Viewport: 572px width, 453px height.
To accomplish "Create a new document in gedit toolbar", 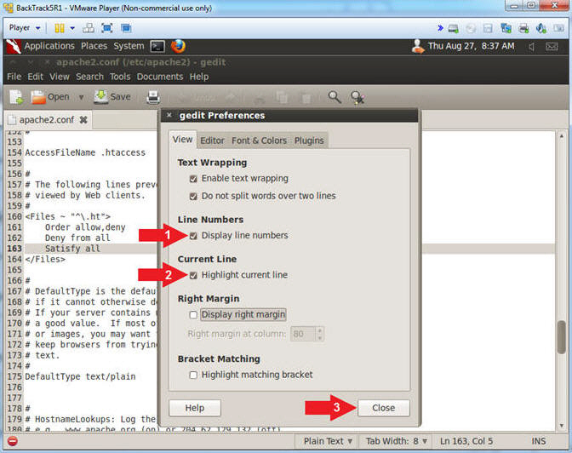I will tap(15, 97).
